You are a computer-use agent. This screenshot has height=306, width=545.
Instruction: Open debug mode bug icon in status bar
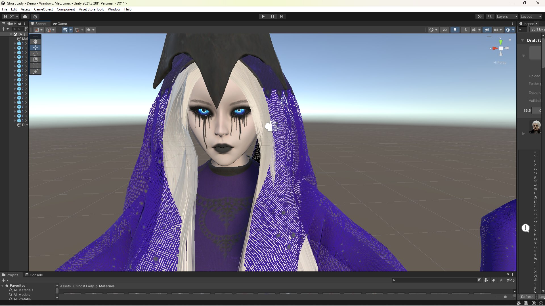click(519, 303)
